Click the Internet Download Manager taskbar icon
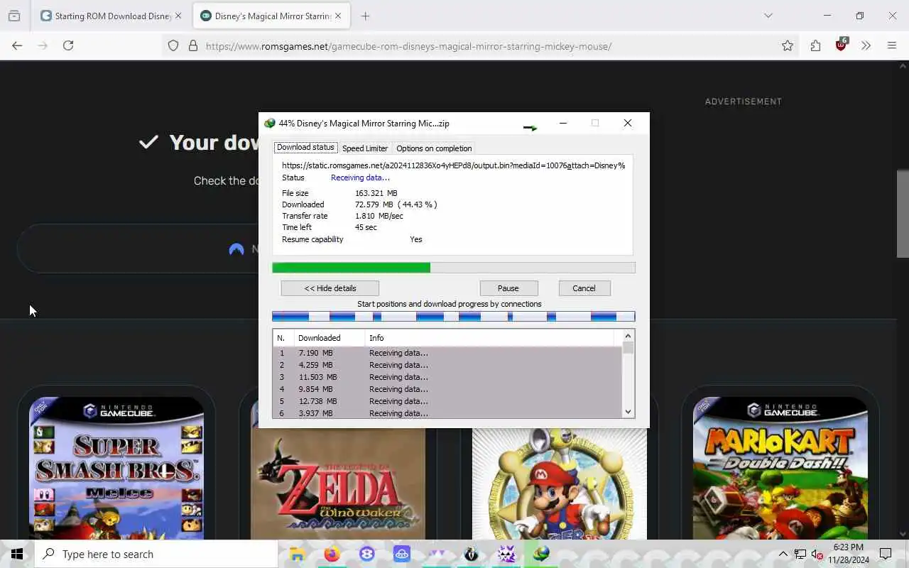The image size is (909, 568). (x=541, y=555)
